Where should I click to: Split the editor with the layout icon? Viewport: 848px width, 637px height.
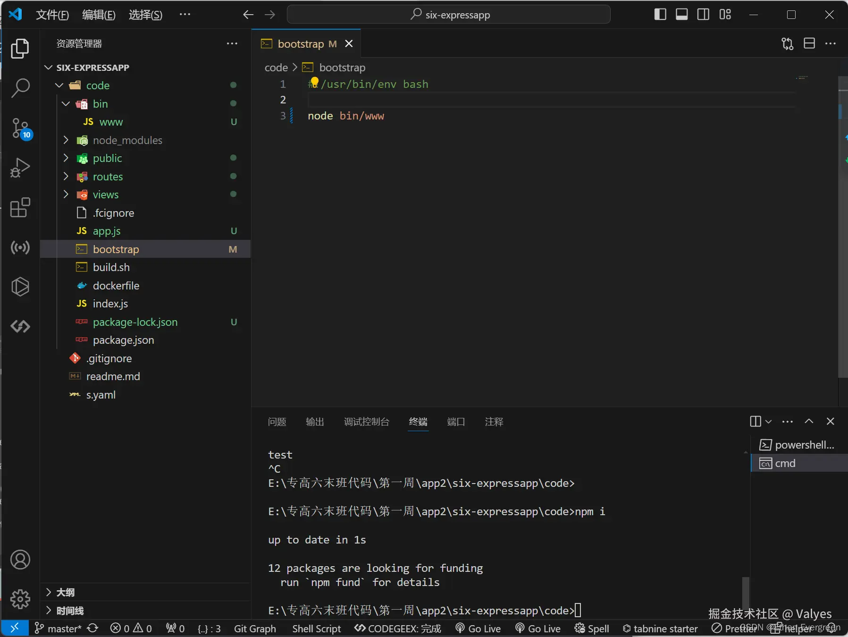pyautogui.click(x=809, y=43)
